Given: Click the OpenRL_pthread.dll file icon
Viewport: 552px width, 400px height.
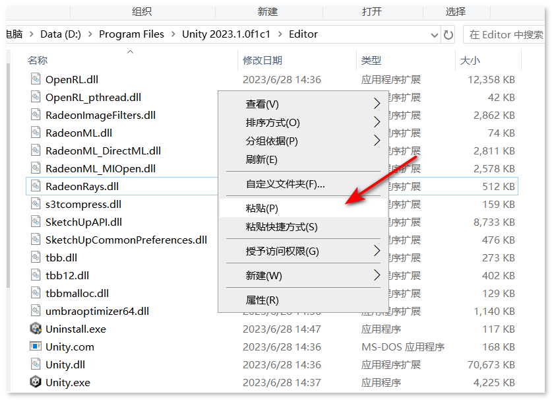Looking at the screenshot, I should (x=36, y=96).
